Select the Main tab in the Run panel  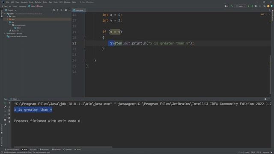point(15,99)
